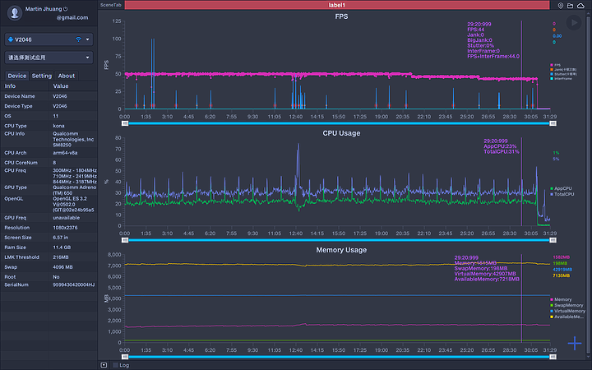Click the Info column header
The height and width of the screenshot is (370, 592).
[x=10, y=86]
